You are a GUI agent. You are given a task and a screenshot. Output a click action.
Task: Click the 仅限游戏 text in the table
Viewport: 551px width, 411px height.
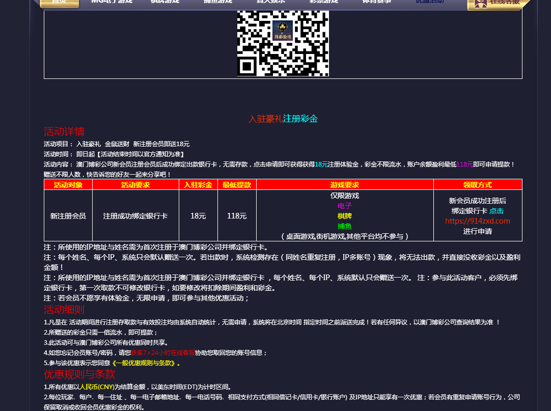pyautogui.click(x=345, y=196)
